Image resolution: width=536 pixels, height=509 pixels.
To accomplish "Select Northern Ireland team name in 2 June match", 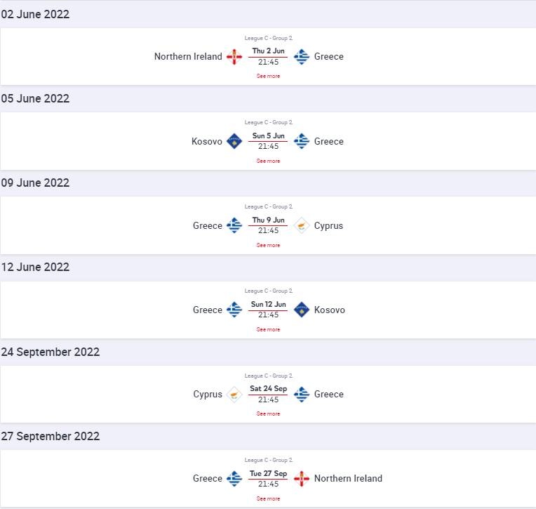I will 188,57.
